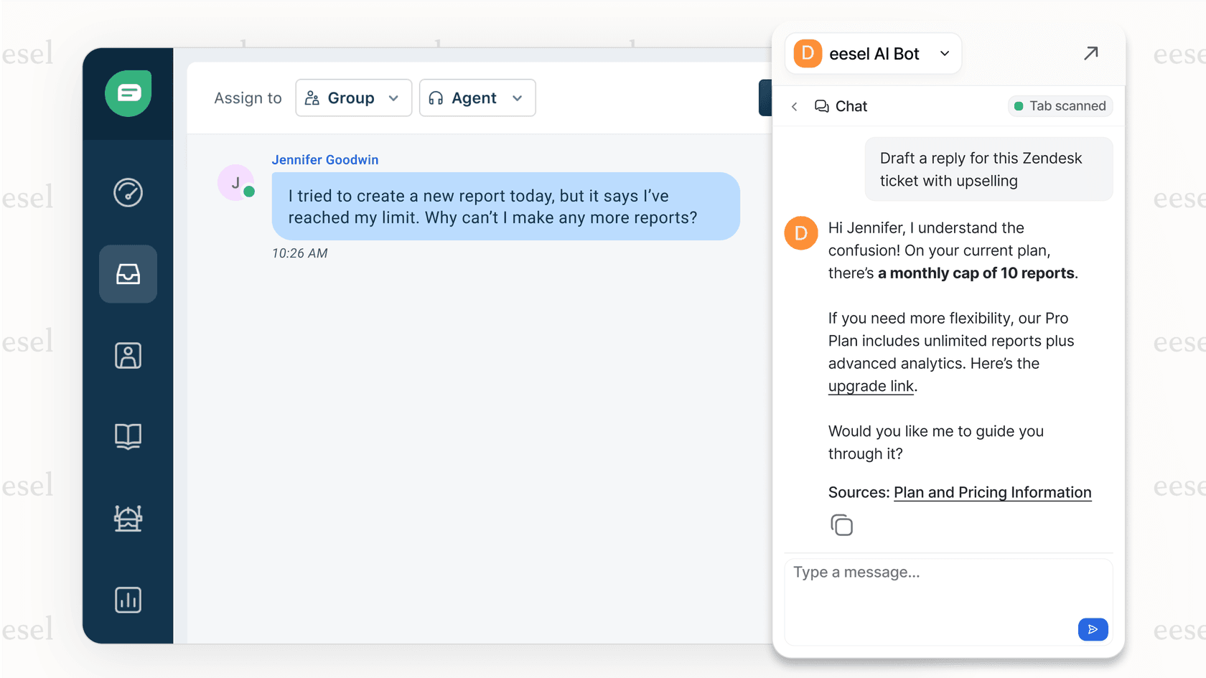Go back using the chat panel chevron

[x=794, y=105]
